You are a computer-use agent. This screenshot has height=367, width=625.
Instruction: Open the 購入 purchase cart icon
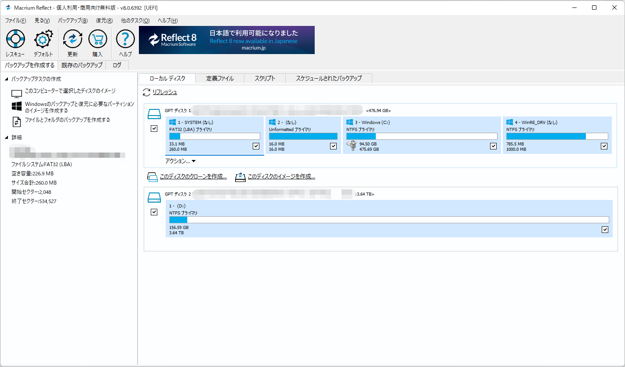pyautogui.click(x=98, y=39)
